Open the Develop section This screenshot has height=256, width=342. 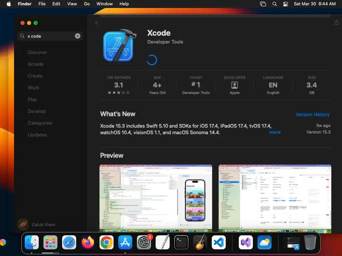click(x=37, y=111)
